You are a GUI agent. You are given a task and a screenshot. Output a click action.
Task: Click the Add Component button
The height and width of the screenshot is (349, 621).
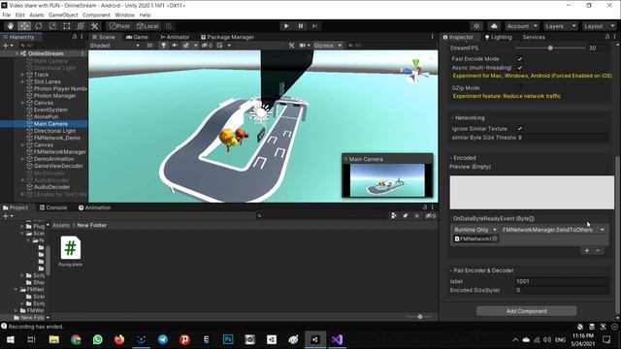coord(526,311)
